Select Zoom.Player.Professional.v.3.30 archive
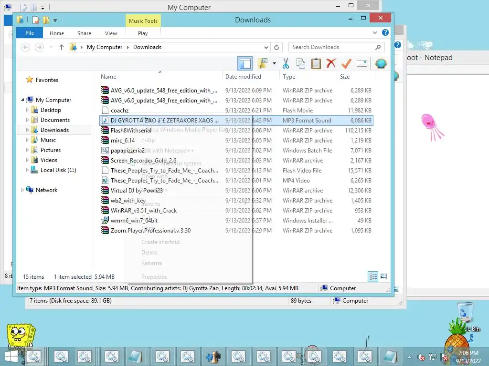 pos(236,231)
